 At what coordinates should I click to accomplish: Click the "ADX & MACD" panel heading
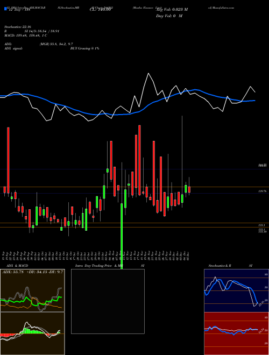(x=17, y=266)
